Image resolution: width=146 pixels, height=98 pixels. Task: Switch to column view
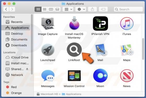51,9
